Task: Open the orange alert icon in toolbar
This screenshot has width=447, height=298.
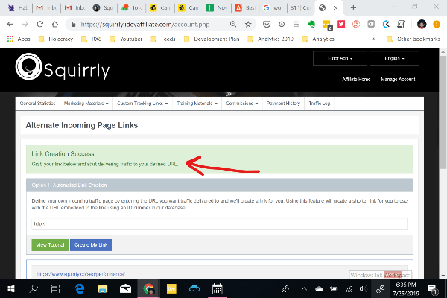Action: tap(437, 25)
